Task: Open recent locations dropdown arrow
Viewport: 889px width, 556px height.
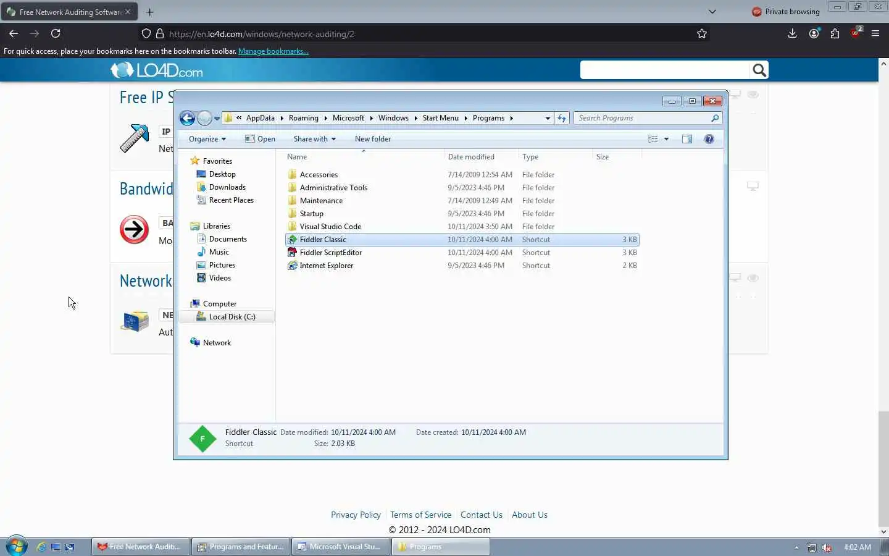Action: click(x=217, y=119)
